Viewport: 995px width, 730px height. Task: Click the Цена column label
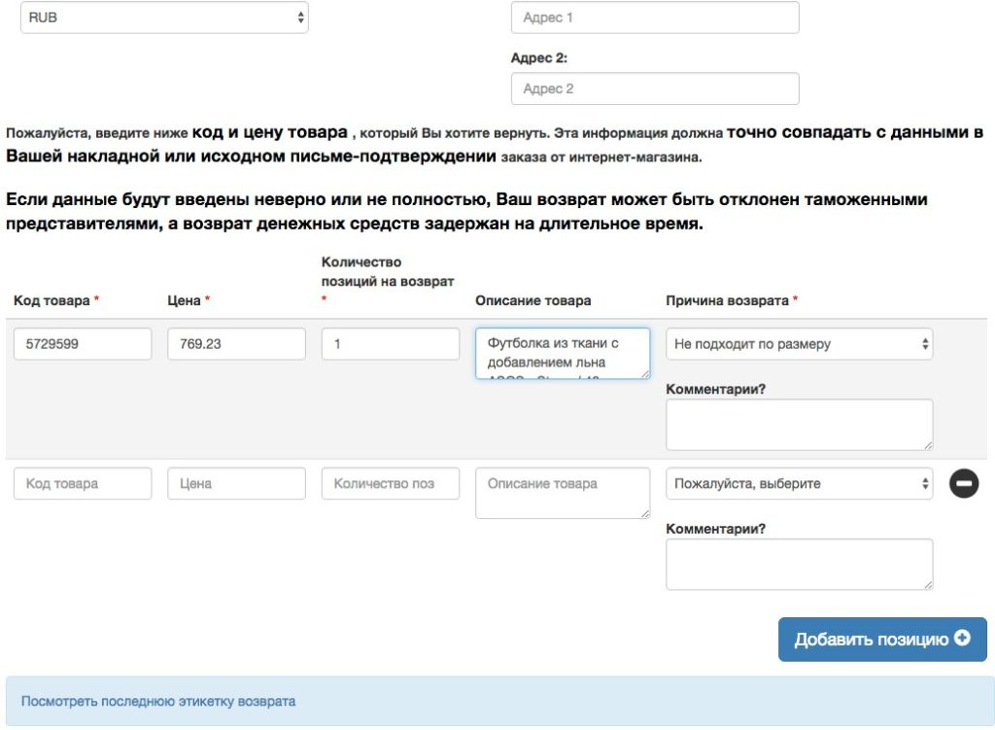(x=184, y=301)
